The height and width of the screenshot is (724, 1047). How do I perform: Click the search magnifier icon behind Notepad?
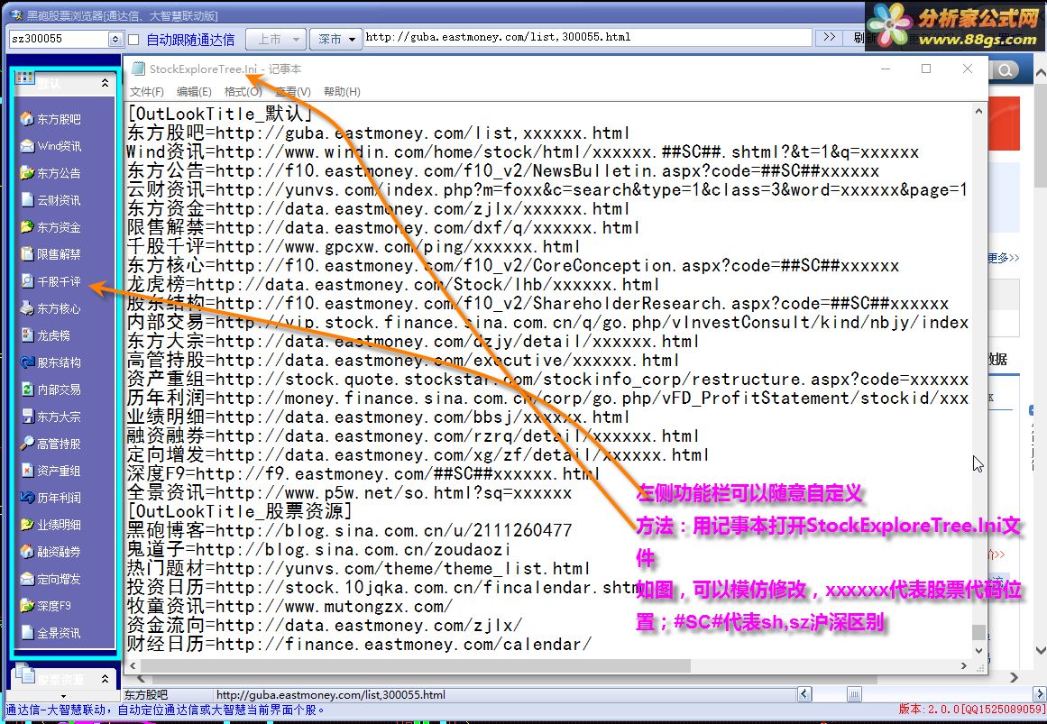point(1005,69)
